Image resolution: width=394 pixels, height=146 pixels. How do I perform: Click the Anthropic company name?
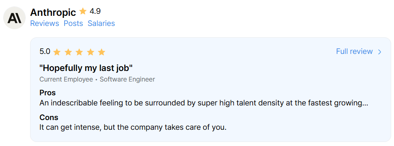click(x=53, y=12)
